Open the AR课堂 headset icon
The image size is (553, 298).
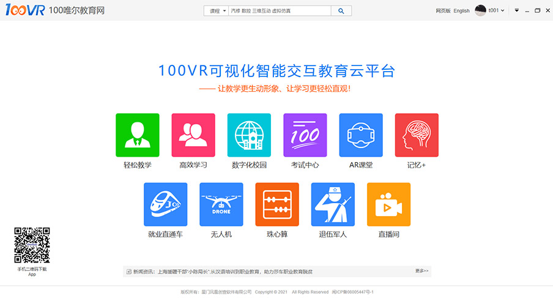361,135
